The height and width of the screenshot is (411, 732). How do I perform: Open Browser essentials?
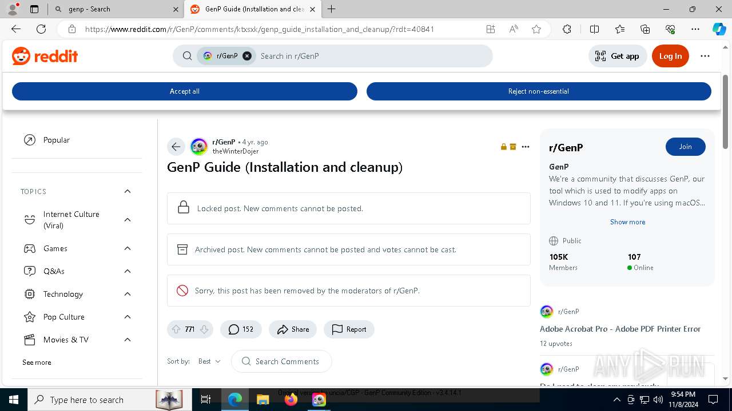(x=670, y=29)
